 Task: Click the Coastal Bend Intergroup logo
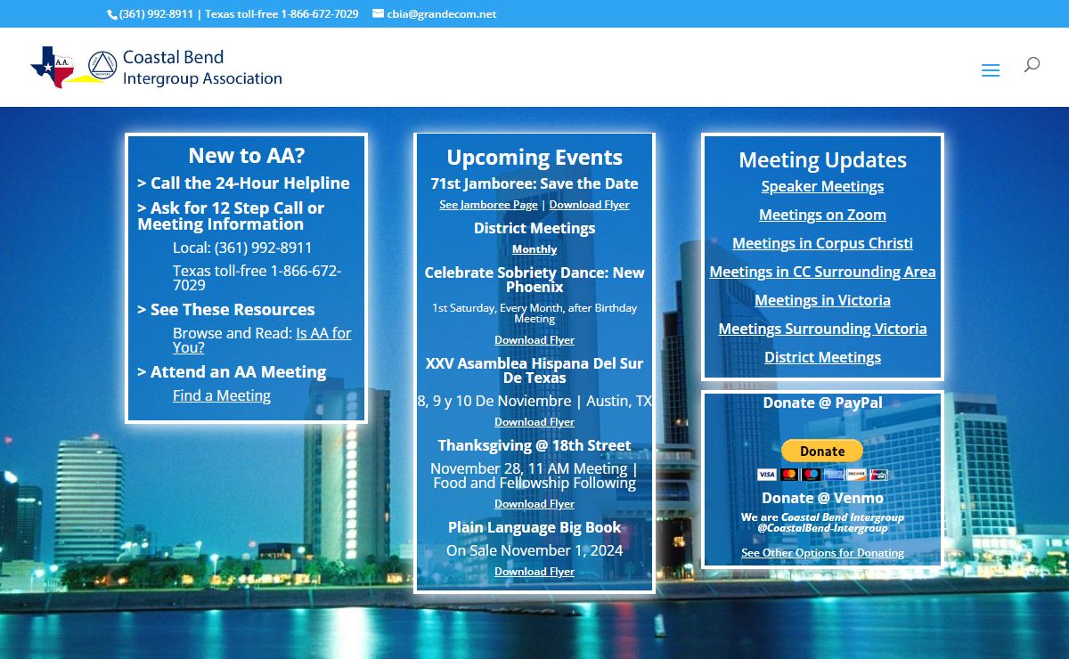pos(157,68)
